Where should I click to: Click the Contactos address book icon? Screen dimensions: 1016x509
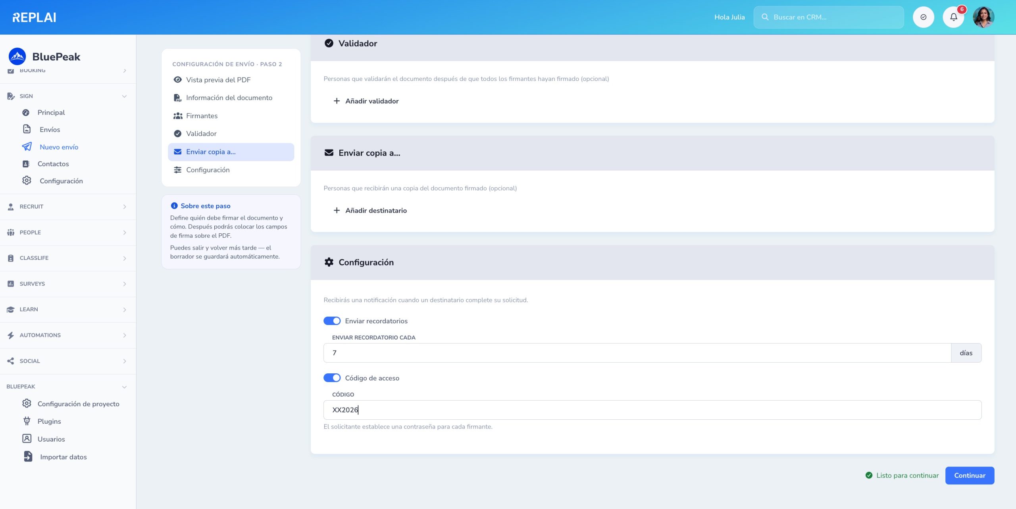[26, 164]
